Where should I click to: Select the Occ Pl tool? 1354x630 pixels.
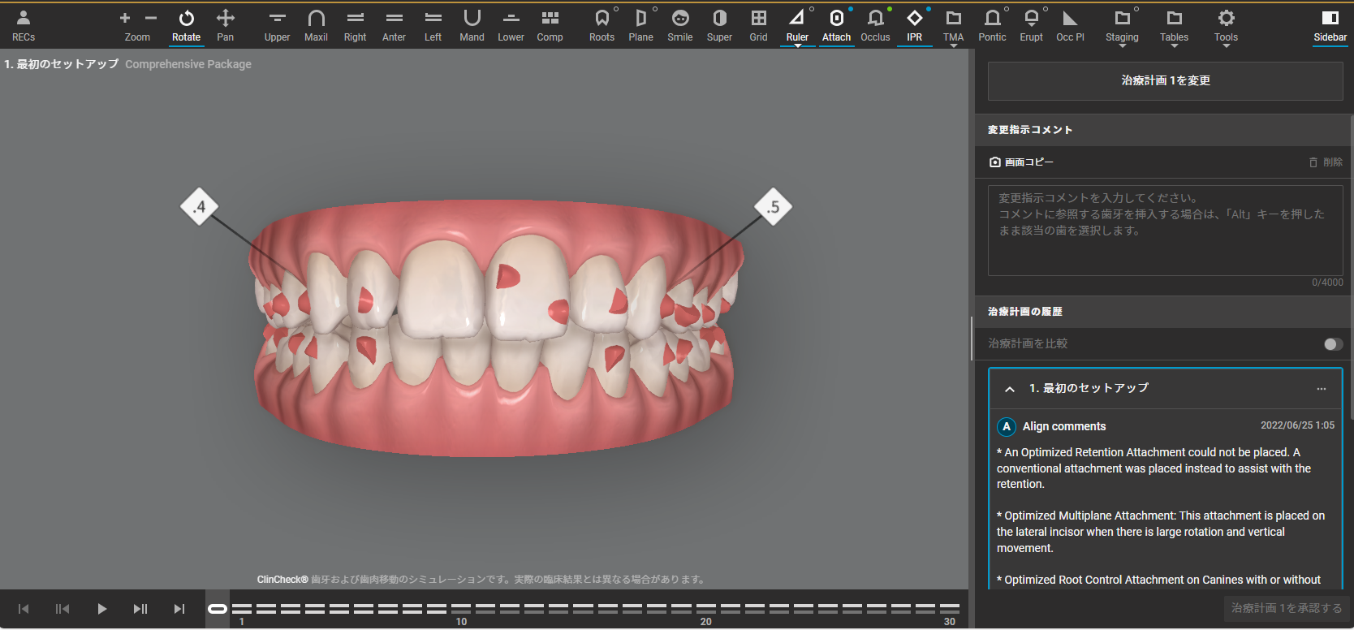pos(1070,25)
